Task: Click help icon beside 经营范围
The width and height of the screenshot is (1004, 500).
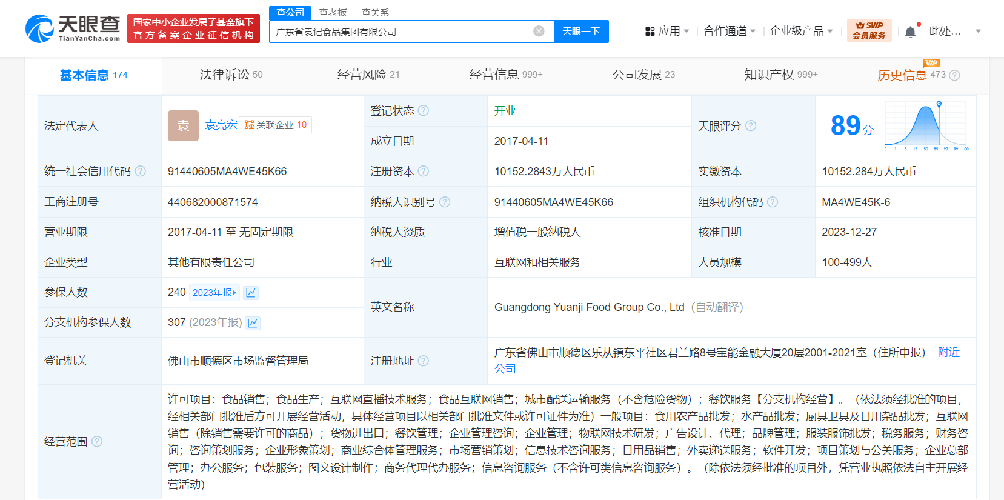Action: (x=97, y=441)
